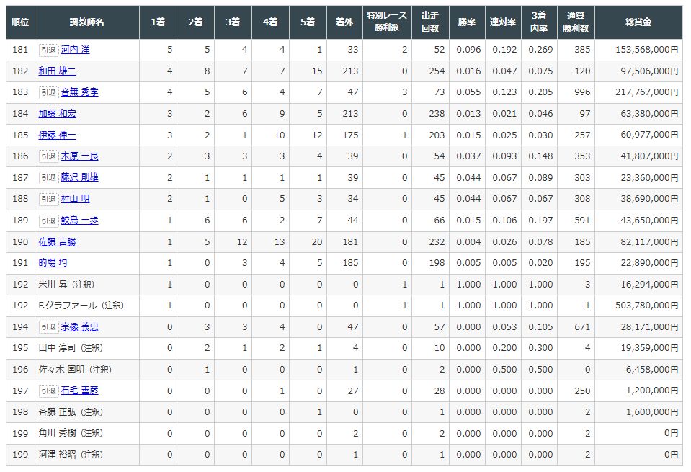Open 藤沢 則雄 trainer details
Screen dimensions: 691x472
(x=79, y=177)
